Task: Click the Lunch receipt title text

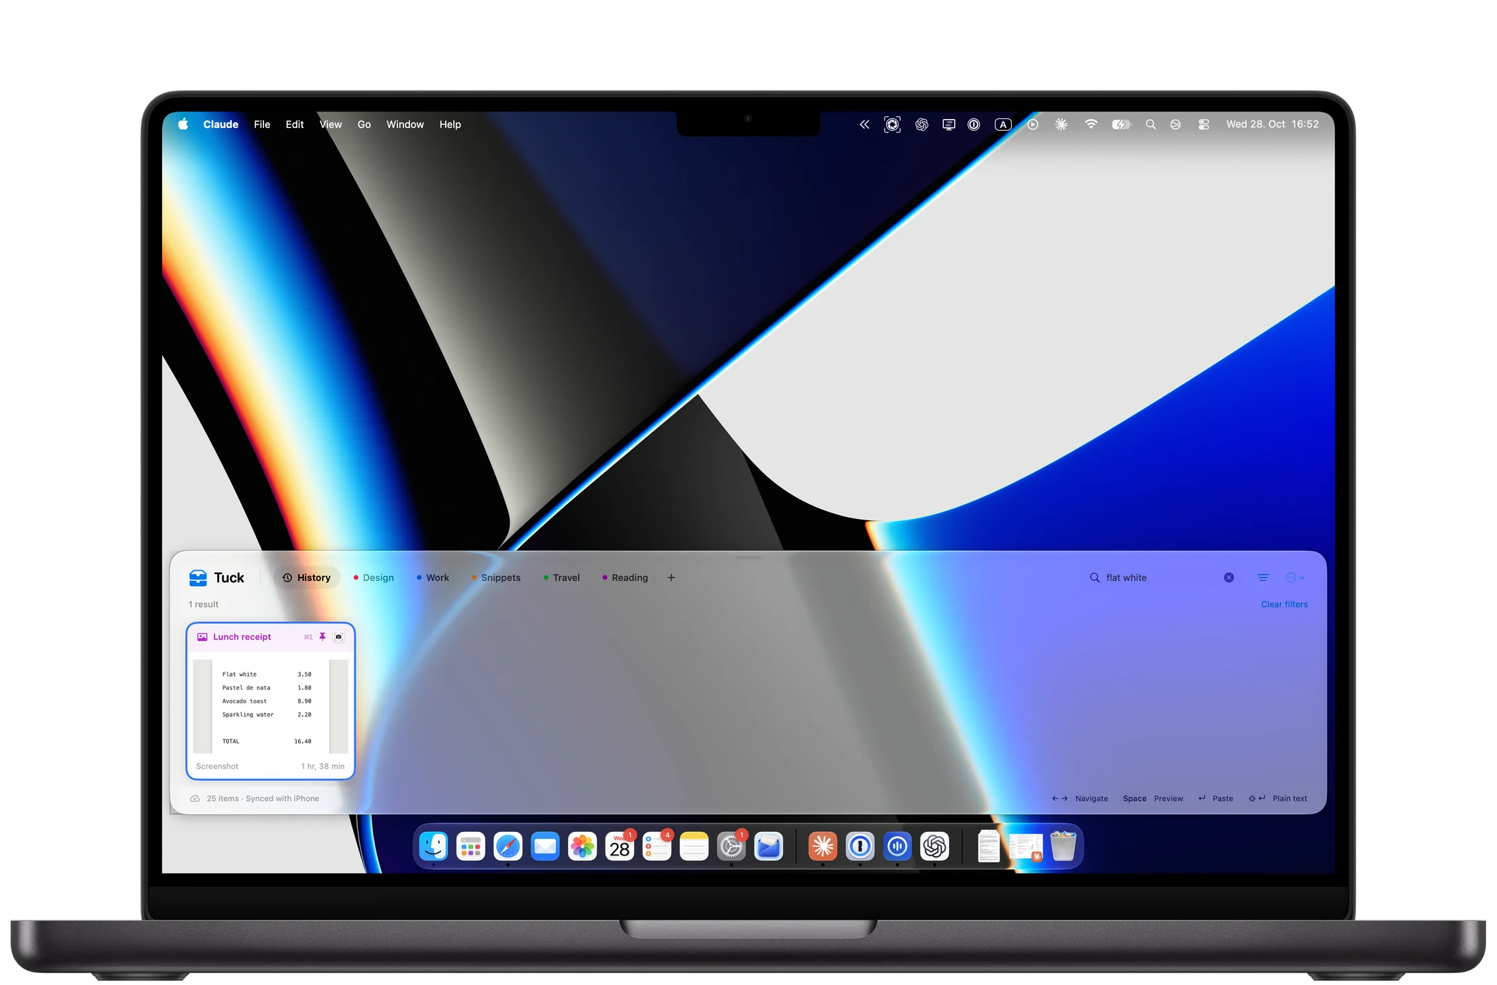Action: pyautogui.click(x=242, y=637)
